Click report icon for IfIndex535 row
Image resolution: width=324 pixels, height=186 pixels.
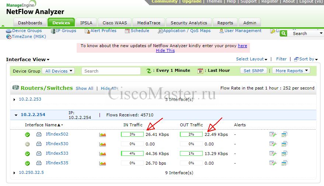coord(284,163)
